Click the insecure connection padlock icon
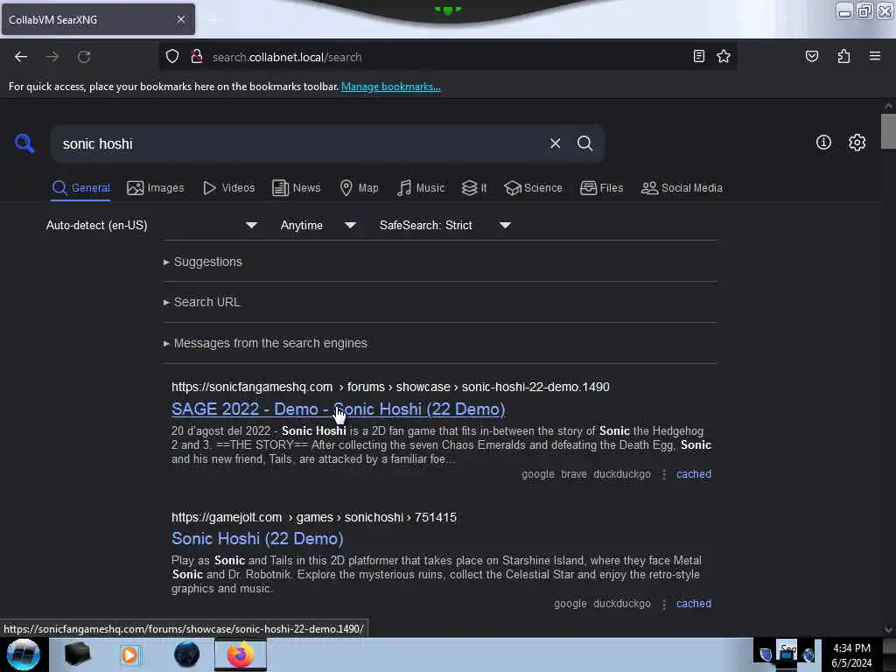Viewport: 896px width, 672px height. pyautogui.click(x=197, y=57)
